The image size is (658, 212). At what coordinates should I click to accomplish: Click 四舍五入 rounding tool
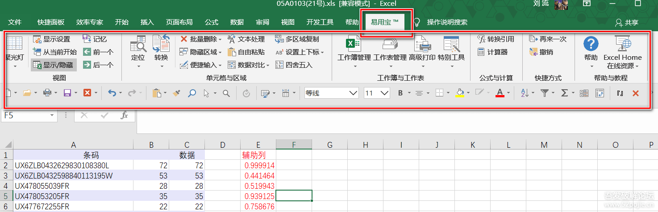(x=294, y=65)
